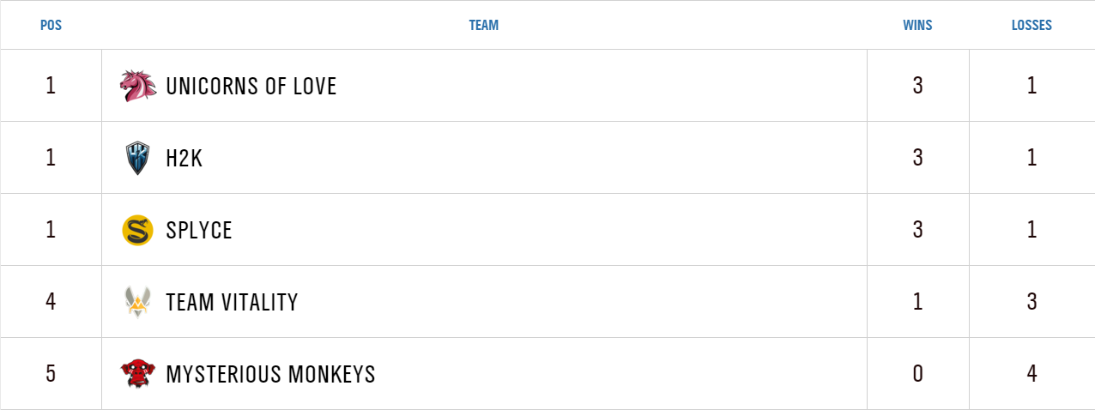Sort by the TEAM column header
Viewport: 1095px width, 410px height.
click(483, 26)
